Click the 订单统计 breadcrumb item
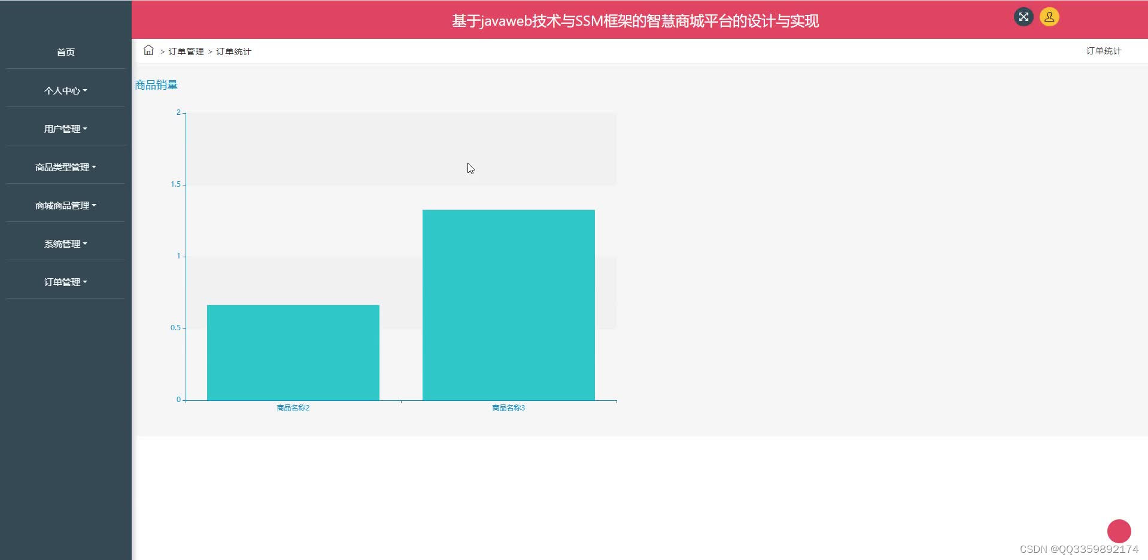 [x=233, y=51]
